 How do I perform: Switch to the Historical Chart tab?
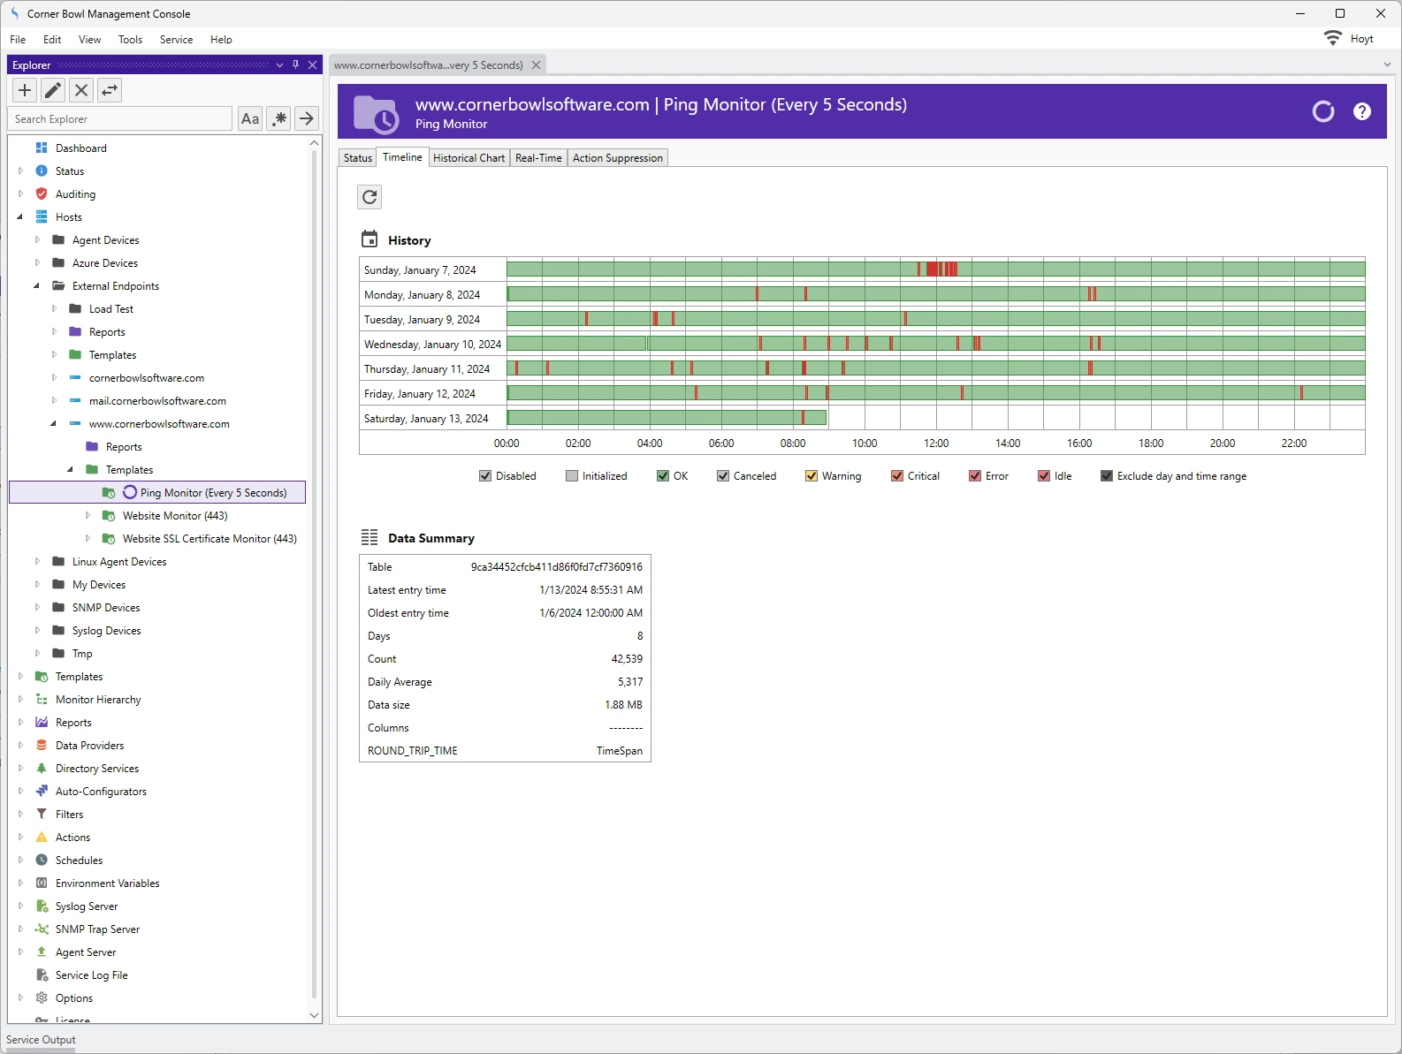coord(469,158)
